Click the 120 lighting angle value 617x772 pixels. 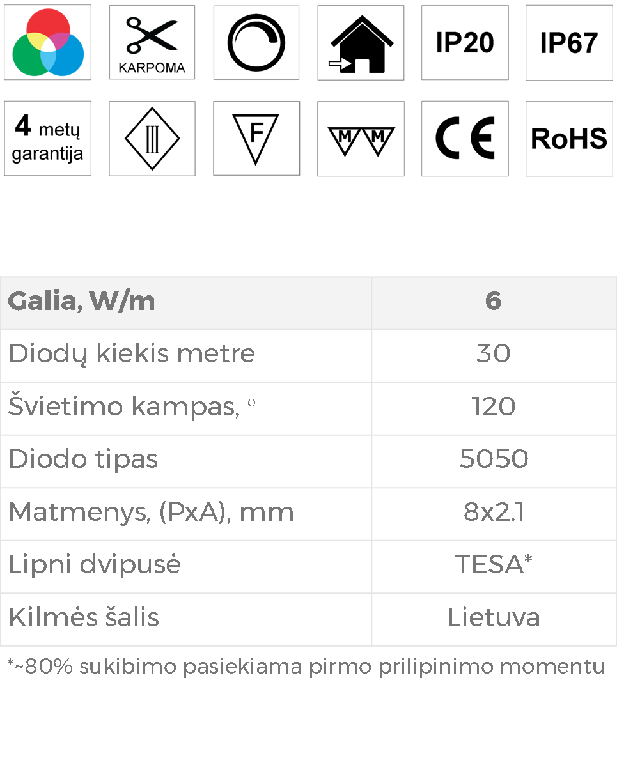pyautogui.click(x=494, y=406)
